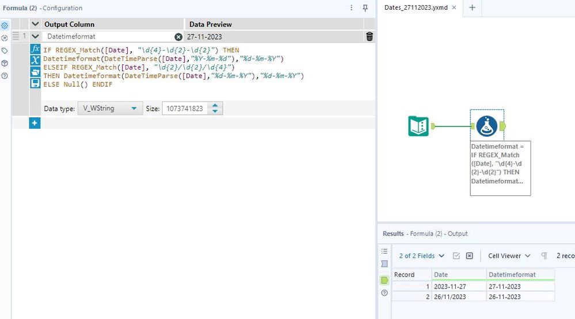
Task: Add a new expression with plus button
Action: 35,123
